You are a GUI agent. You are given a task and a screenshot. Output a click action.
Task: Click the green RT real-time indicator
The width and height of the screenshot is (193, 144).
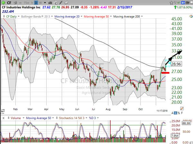[179, 3]
